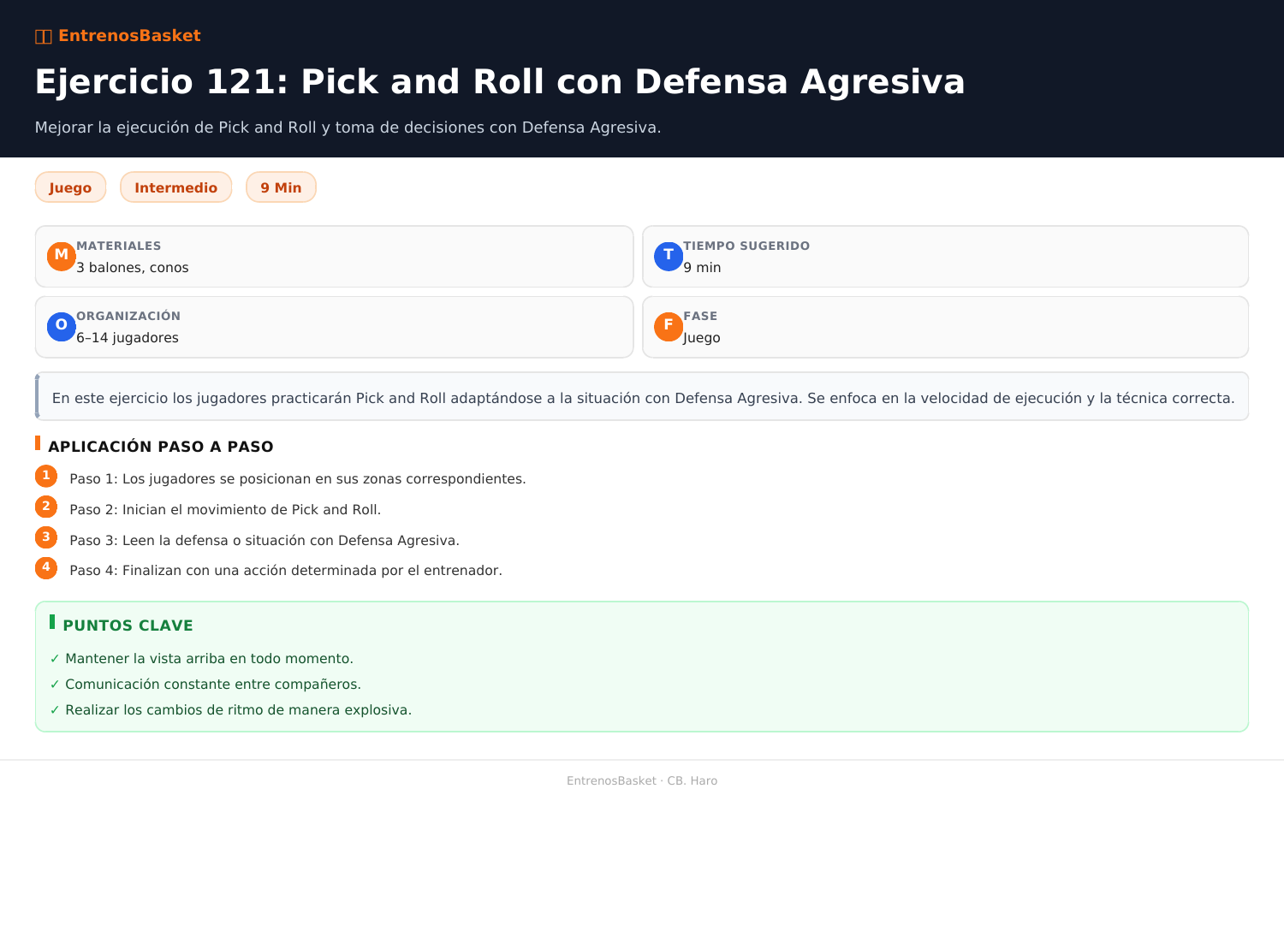Click the step 1 number circle
Viewport: 1284px width, 931px height.
pos(46,476)
